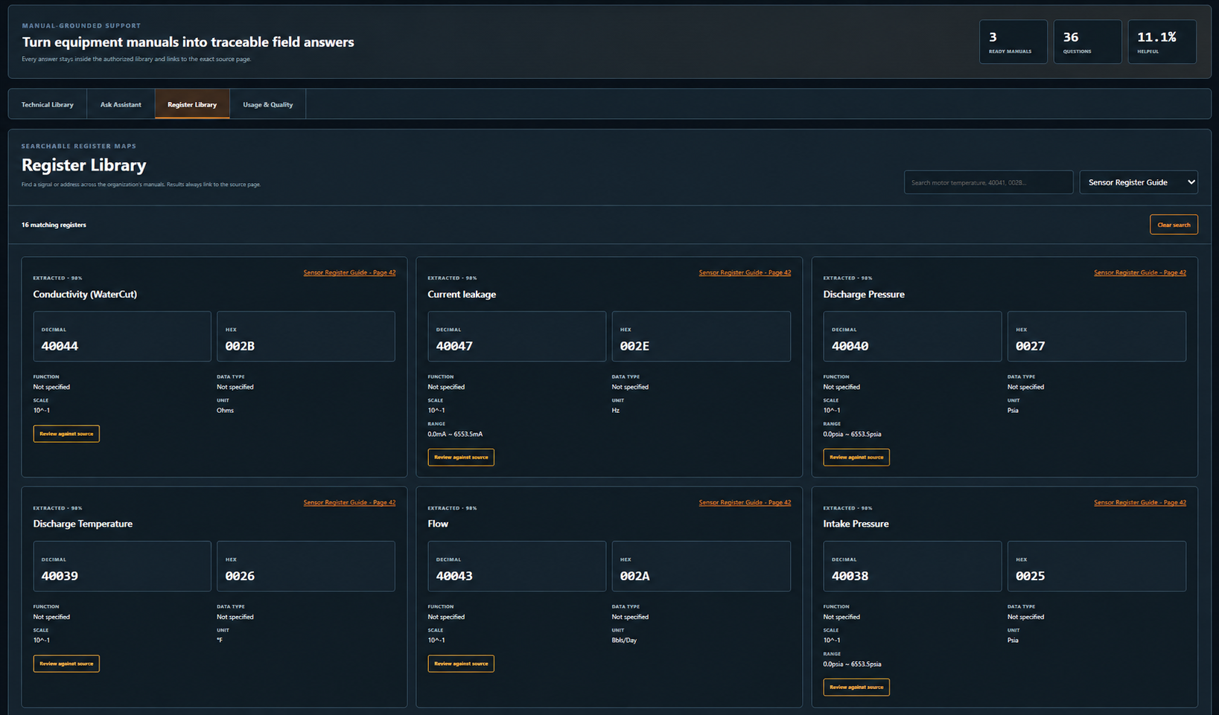Select decimal address 40038
1219x715 pixels.
coord(850,576)
